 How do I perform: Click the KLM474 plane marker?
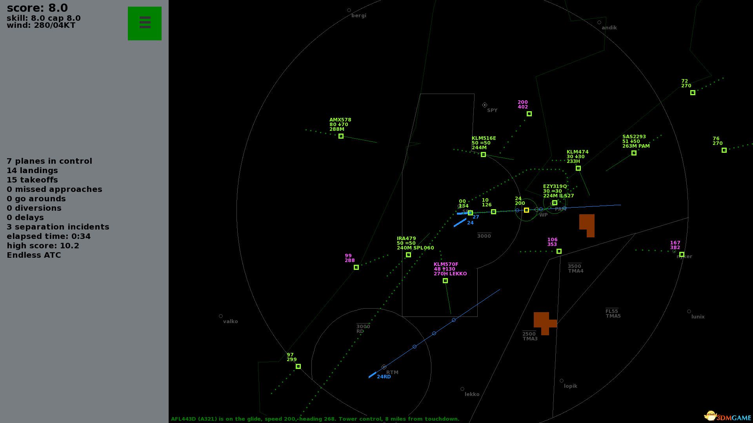tap(578, 168)
